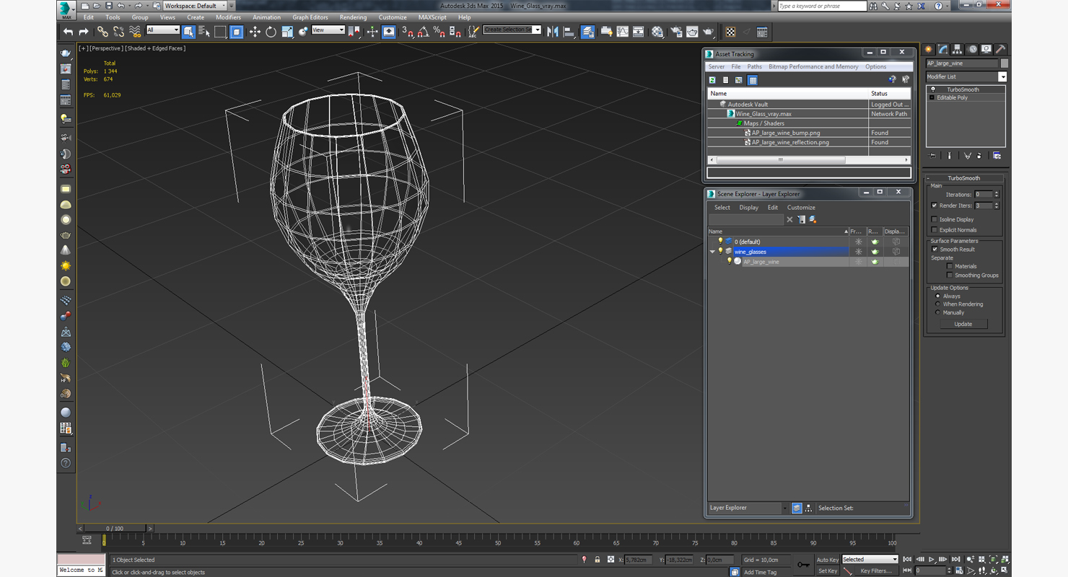Click the Play Animation button

point(932,560)
